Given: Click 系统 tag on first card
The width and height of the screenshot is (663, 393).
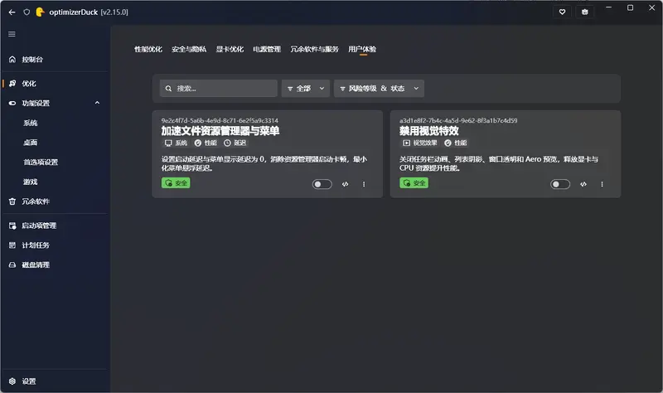Looking at the screenshot, I should 176,143.
